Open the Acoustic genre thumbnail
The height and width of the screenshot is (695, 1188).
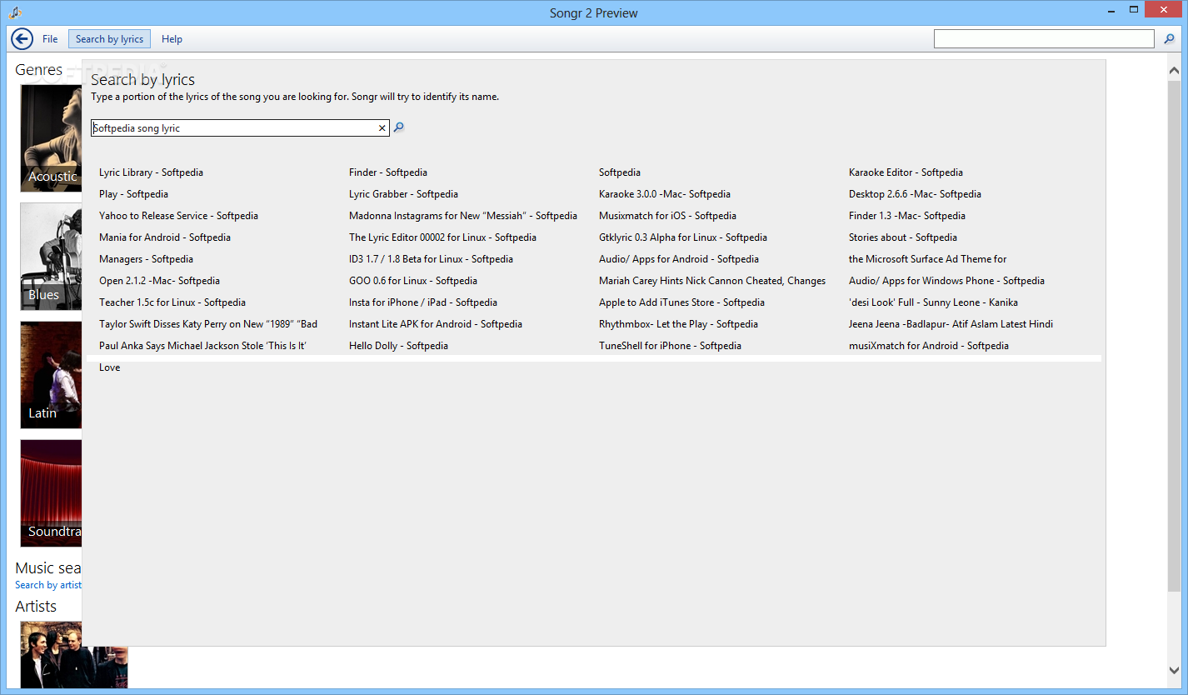click(x=51, y=138)
